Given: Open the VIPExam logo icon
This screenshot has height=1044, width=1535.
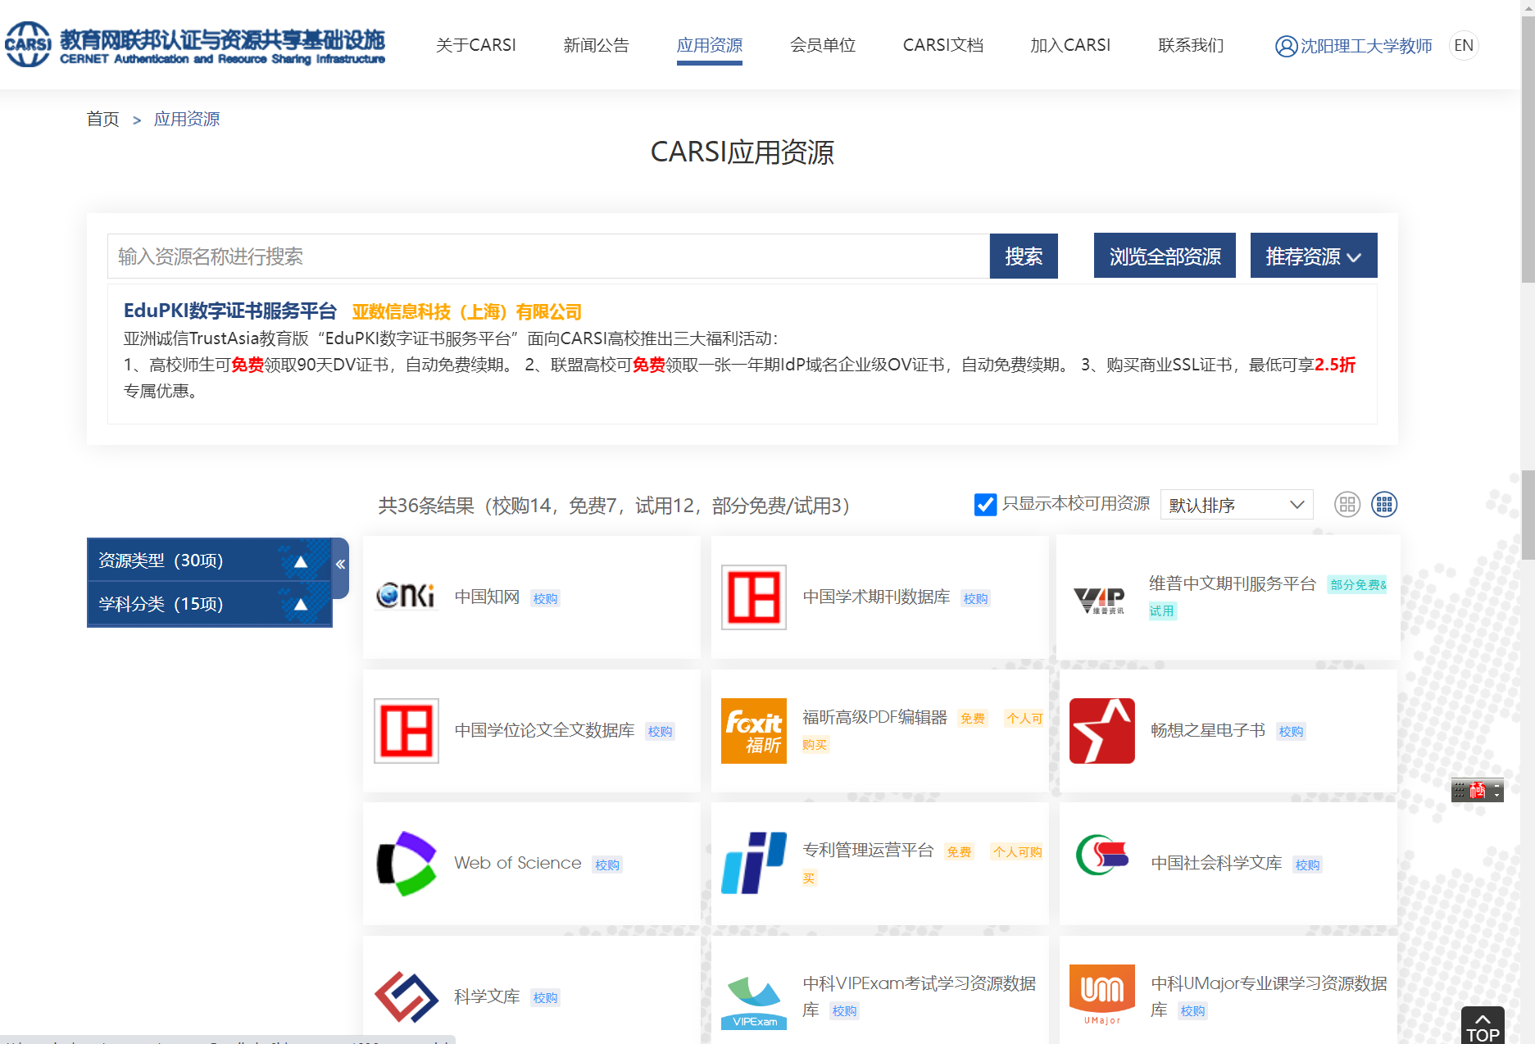Looking at the screenshot, I should tap(754, 1003).
